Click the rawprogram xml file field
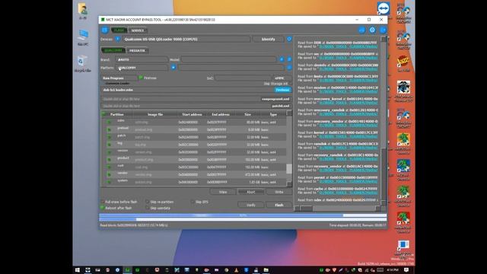The width and height of the screenshot is (487, 274). [196, 99]
